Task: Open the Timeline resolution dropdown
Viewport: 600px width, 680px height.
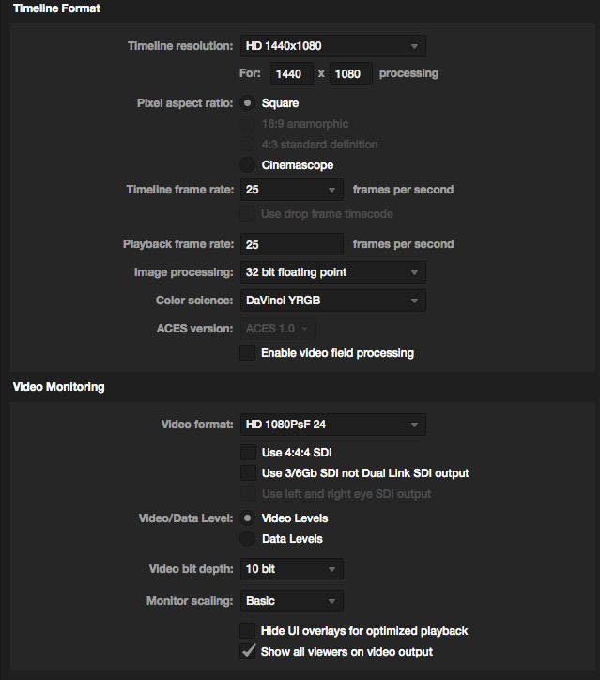Action: (x=333, y=46)
